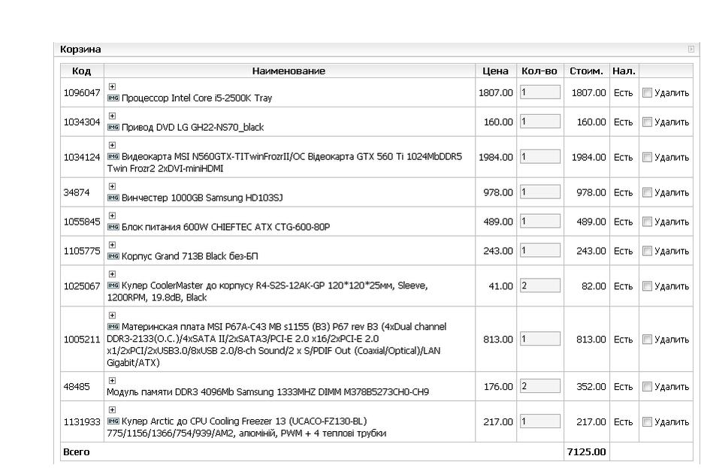Open IMG icon for MSI P67A-C43 motherboard
This screenshot has height=468, width=701.
click(x=113, y=326)
